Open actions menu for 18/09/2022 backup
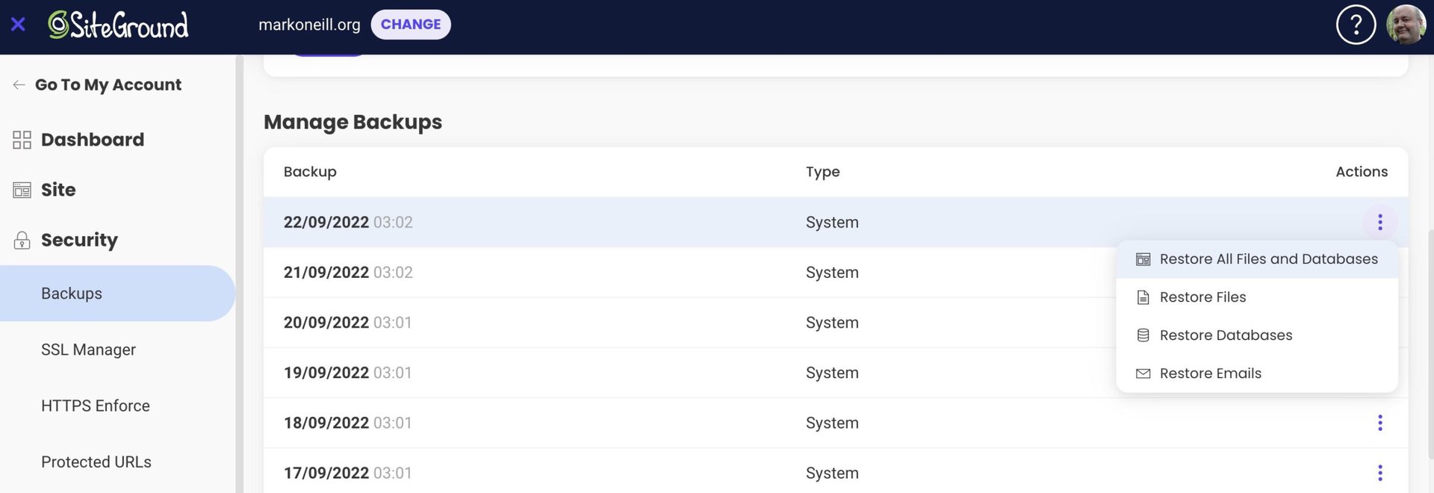Image resolution: width=1434 pixels, height=493 pixels. click(x=1379, y=423)
